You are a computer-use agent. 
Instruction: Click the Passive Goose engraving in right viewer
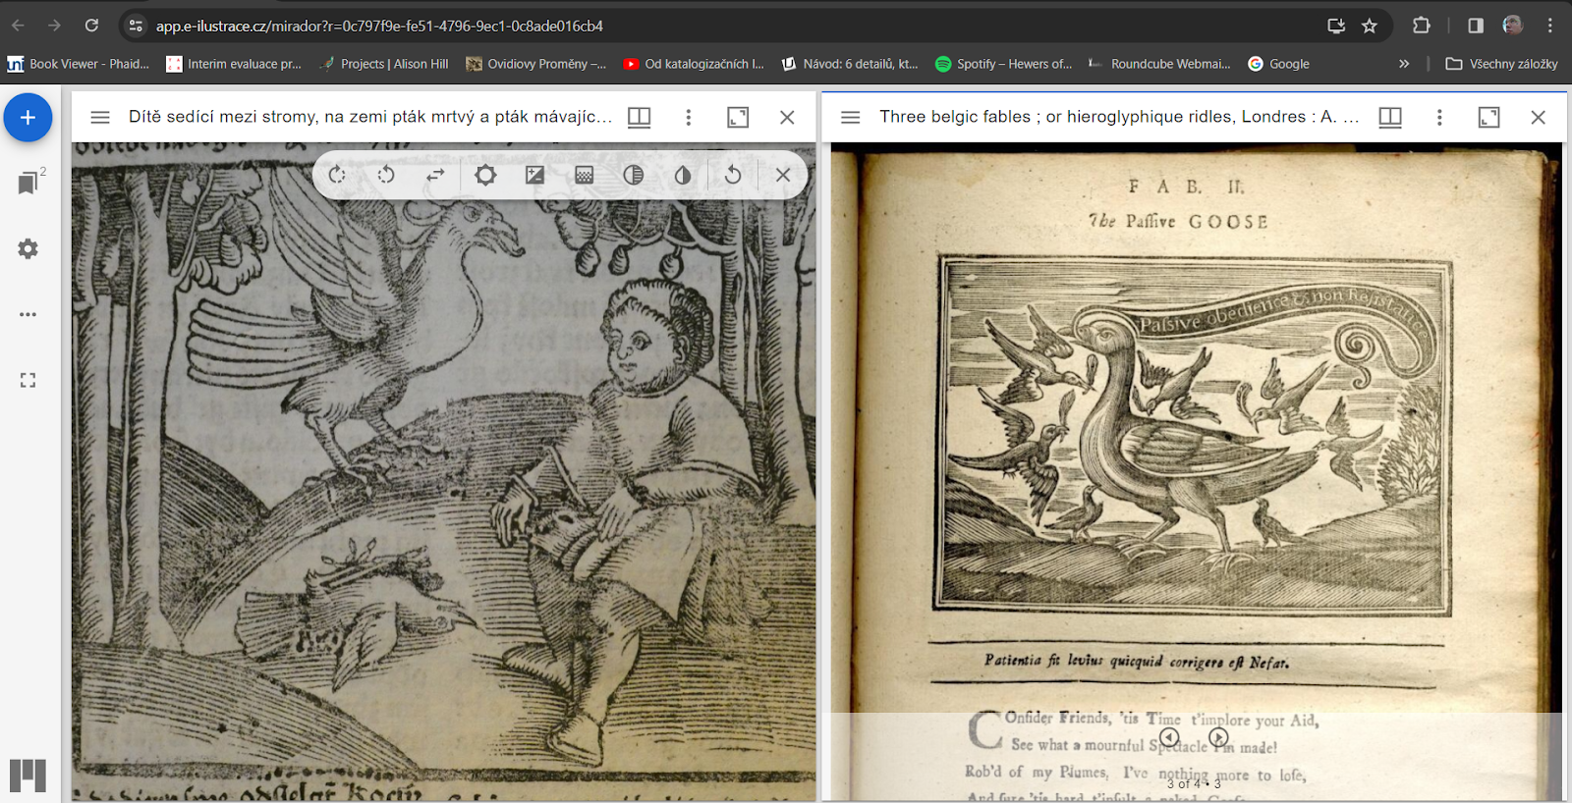tap(1193, 436)
